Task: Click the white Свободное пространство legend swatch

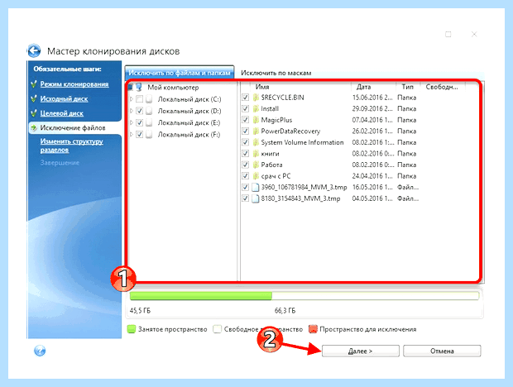Action: pos(217,329)
